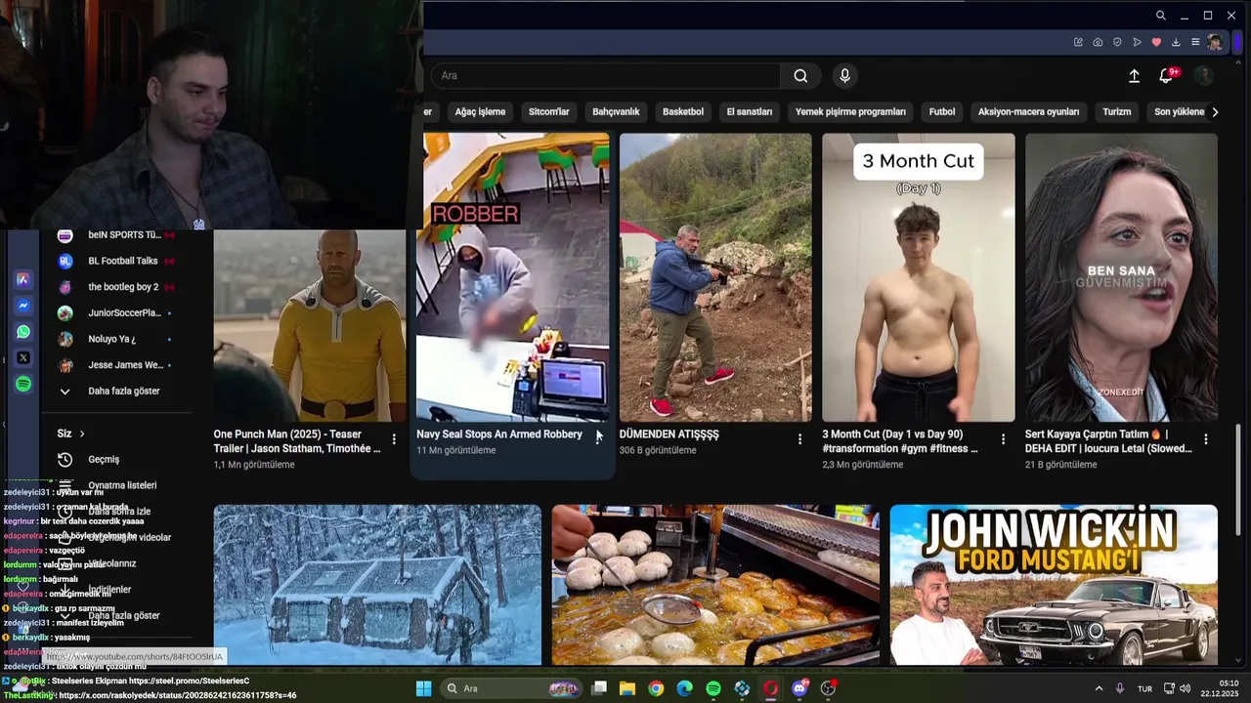Select the El sanatları category chip
The height and width of the screenshot is (703, 1251).
pos(750,111)
